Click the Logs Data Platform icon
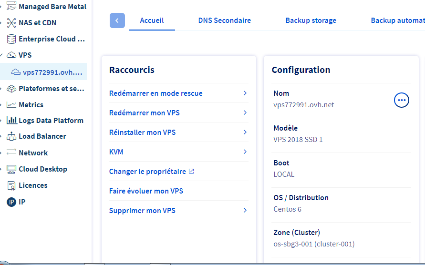The width and height of the screenshot is (425, 265). tap(11, 121)
